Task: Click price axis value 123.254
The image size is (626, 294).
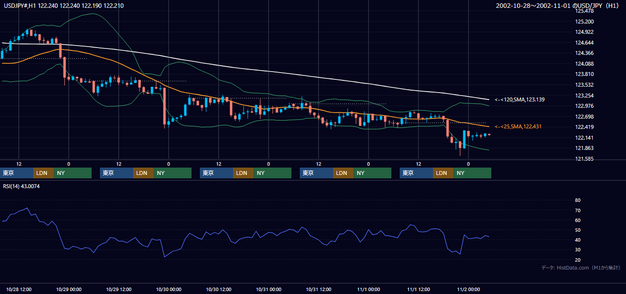Action: tap(584, 96)
